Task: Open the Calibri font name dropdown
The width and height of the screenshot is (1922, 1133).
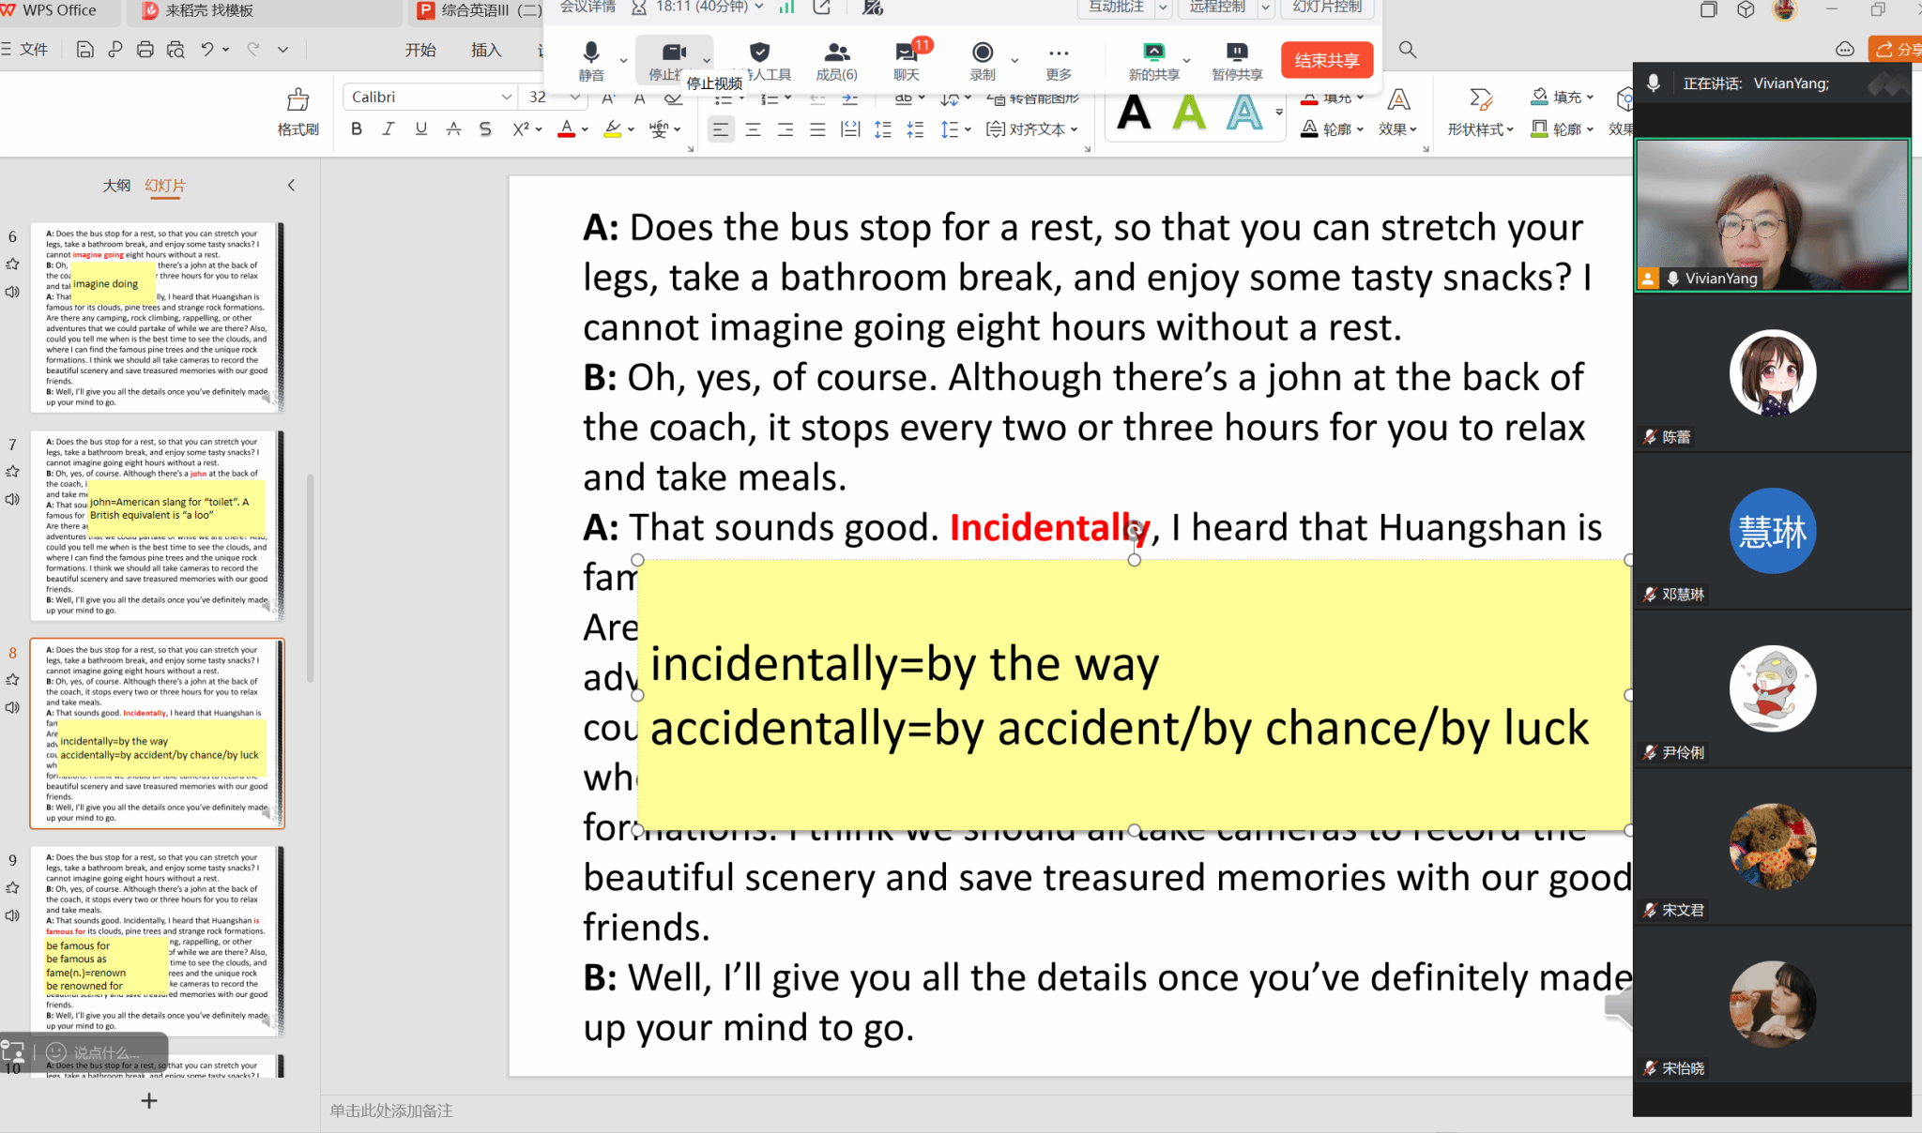Action: point(506,97)
